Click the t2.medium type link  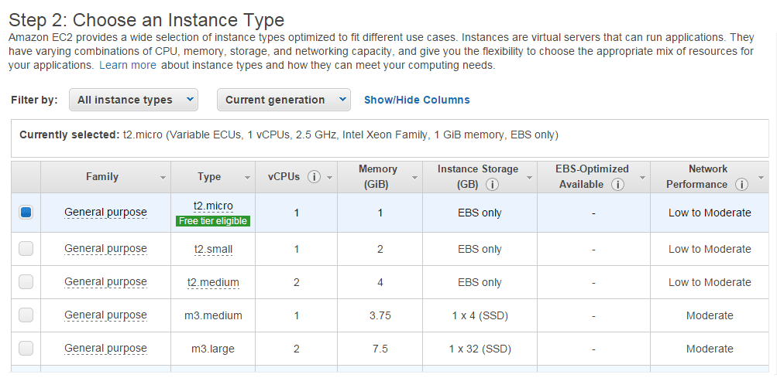(x=213, y=282)
